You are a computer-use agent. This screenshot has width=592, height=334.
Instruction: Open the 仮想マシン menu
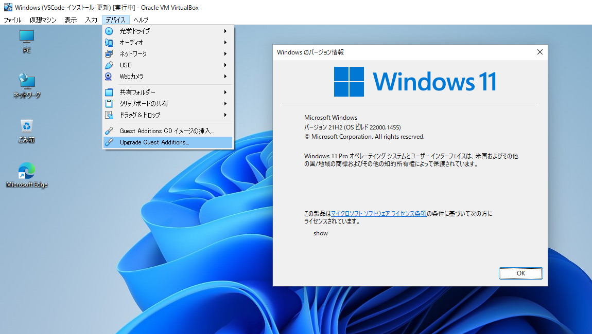(43, 20)
